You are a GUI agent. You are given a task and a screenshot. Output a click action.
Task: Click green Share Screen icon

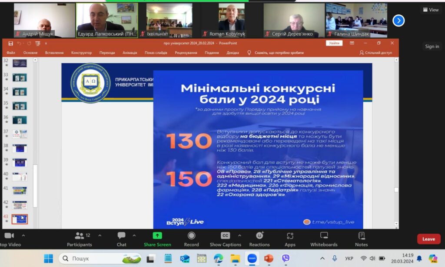pos(157,236)
